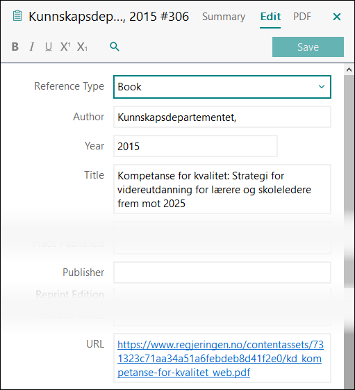
Task: Click the Title label
Action: click(x=94, y=175)
